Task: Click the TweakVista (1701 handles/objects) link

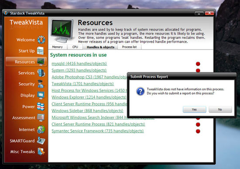Action: click(82, 84)
